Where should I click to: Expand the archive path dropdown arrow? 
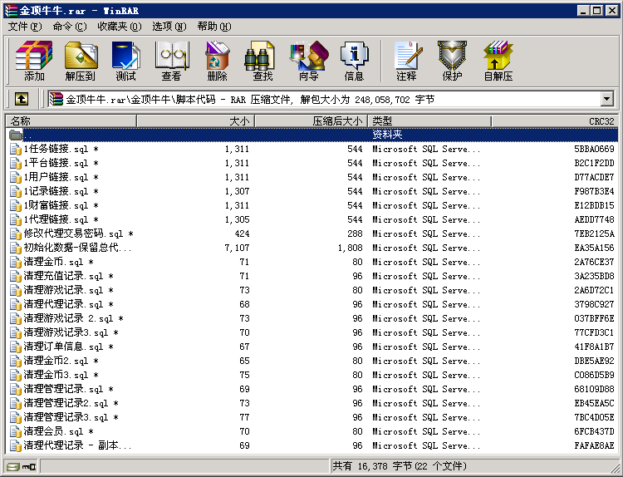[606, 100]
